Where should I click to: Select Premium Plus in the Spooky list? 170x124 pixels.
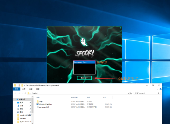point(84,62)
